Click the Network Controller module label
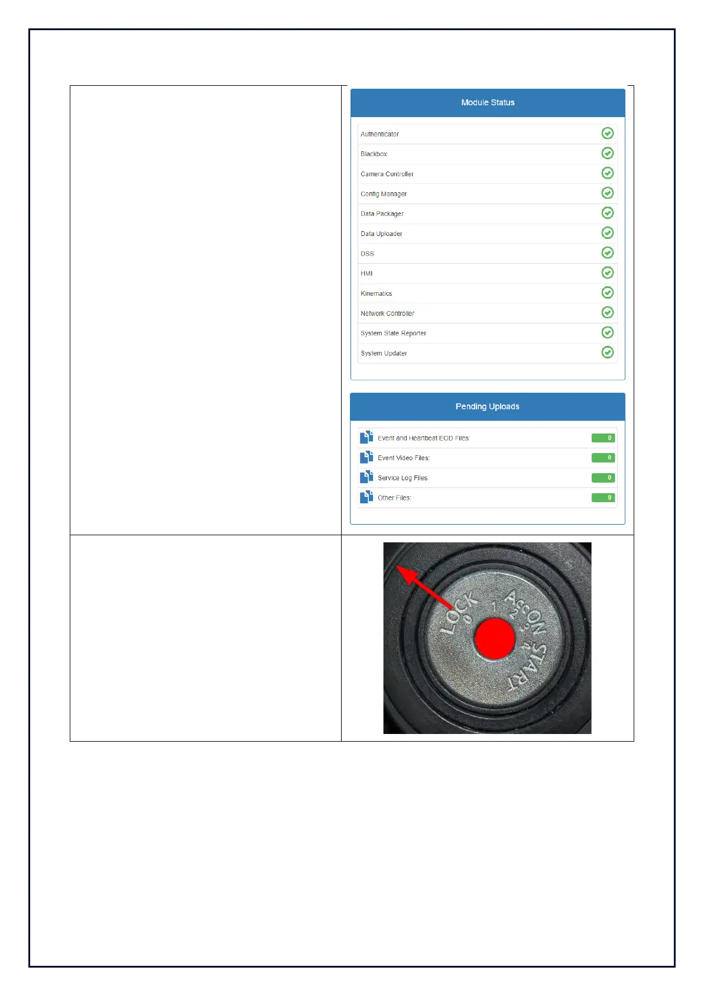This screenshot has width=704, height=996. pyautogui.click(x=387, y=313)
